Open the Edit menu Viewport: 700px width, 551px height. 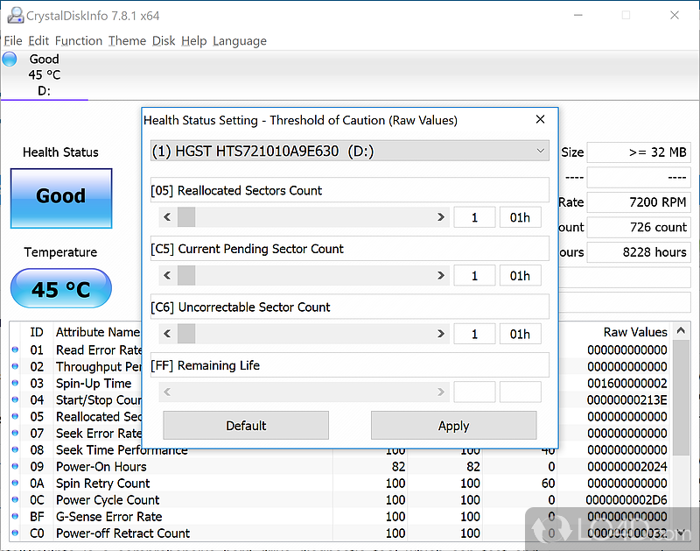point(38,40)
